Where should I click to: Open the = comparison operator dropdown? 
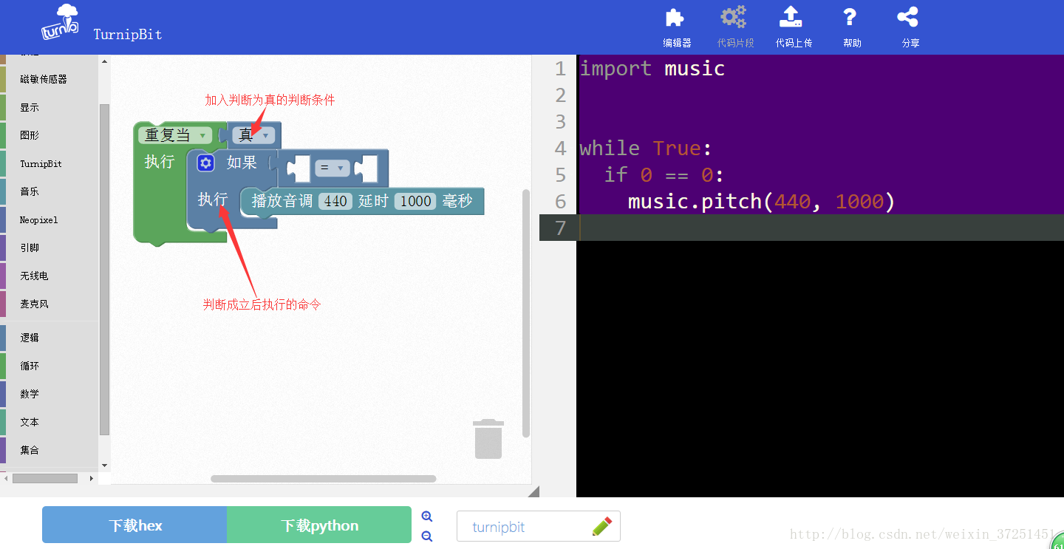[x=332, y=168]
